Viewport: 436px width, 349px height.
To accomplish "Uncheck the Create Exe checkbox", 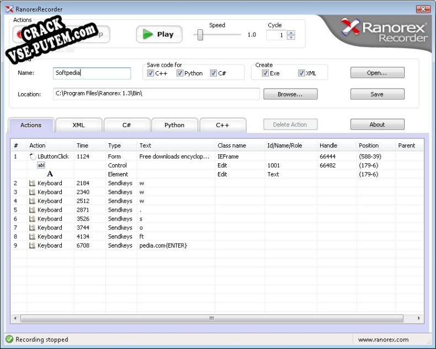I will point(265,73).
